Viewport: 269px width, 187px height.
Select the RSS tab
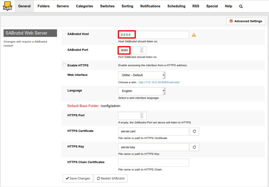pyautogui.click(x=196, y=6)
